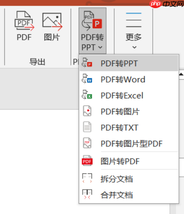184x214 pixels.
Task: Click the 导出 group label
Action: click(37, 62)
